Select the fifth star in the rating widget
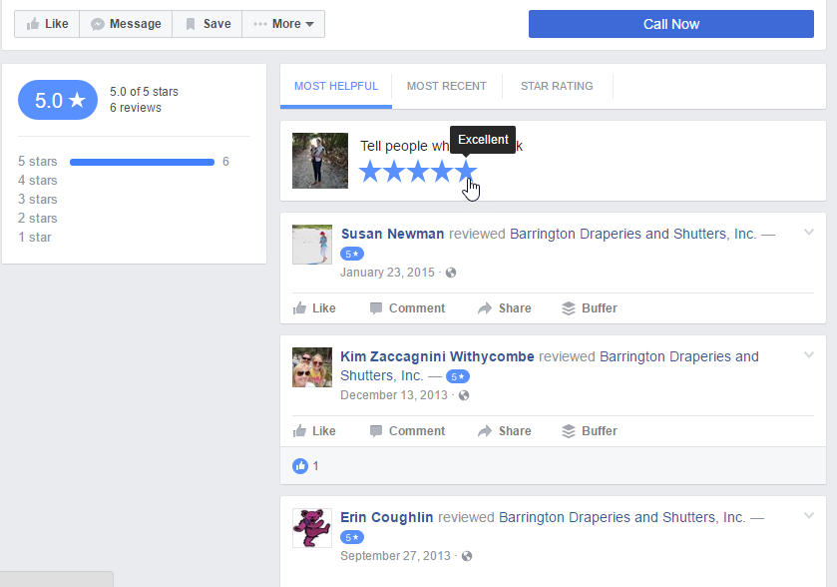Screen dimensions: 837x587 click(466, 171)
